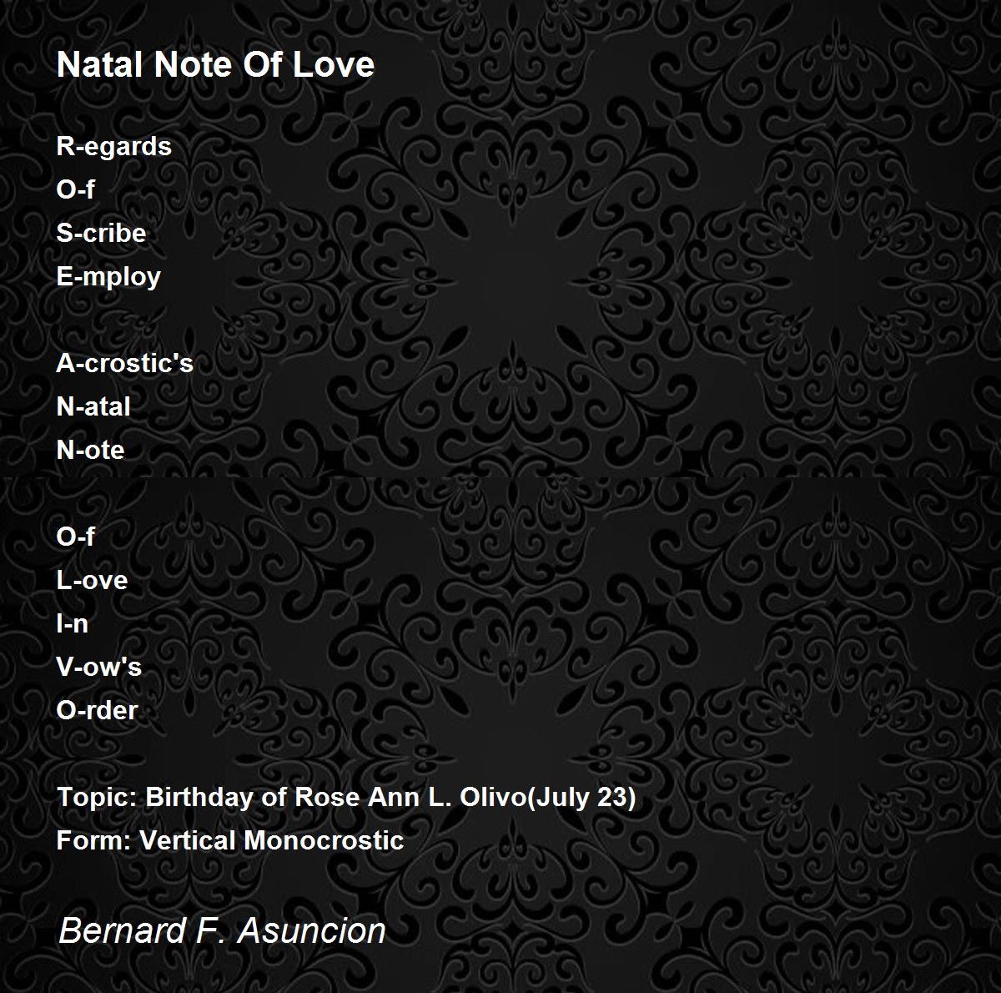The height and width of the screenshot is (993, 1001).
Task: Click the O-rder line
Action: [98, 710]
